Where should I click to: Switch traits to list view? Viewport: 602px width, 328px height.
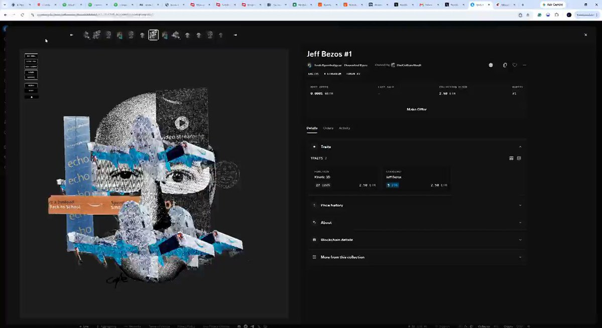click(x=519, y=158)
